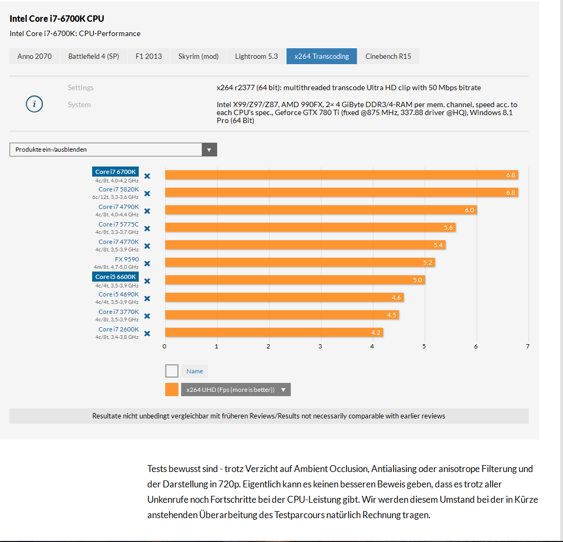Image resolution: width=563 pixels, height=542 pixels.
Task: Click the Name legend label
Action: [x=194, y=371]
